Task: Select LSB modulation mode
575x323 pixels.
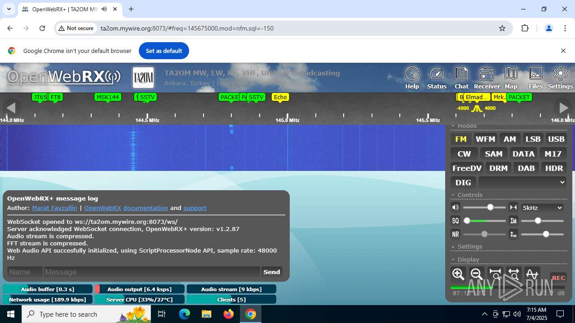Action: [533, 139]
